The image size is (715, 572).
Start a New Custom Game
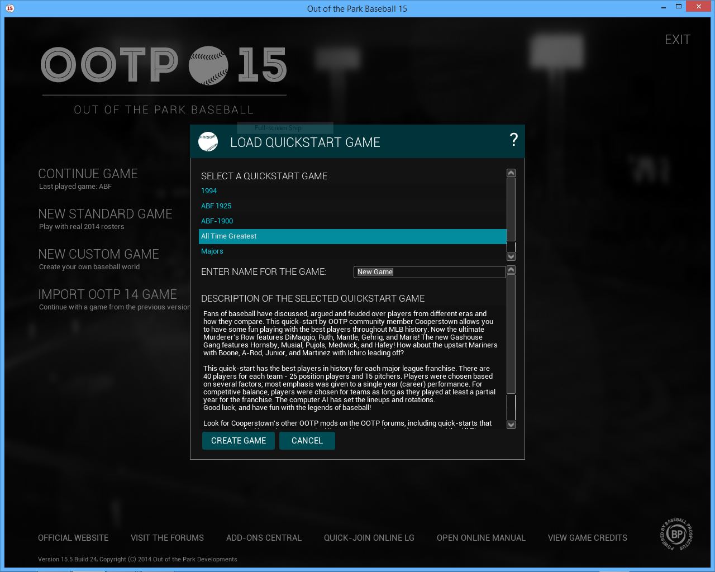(x=98, y=254)
